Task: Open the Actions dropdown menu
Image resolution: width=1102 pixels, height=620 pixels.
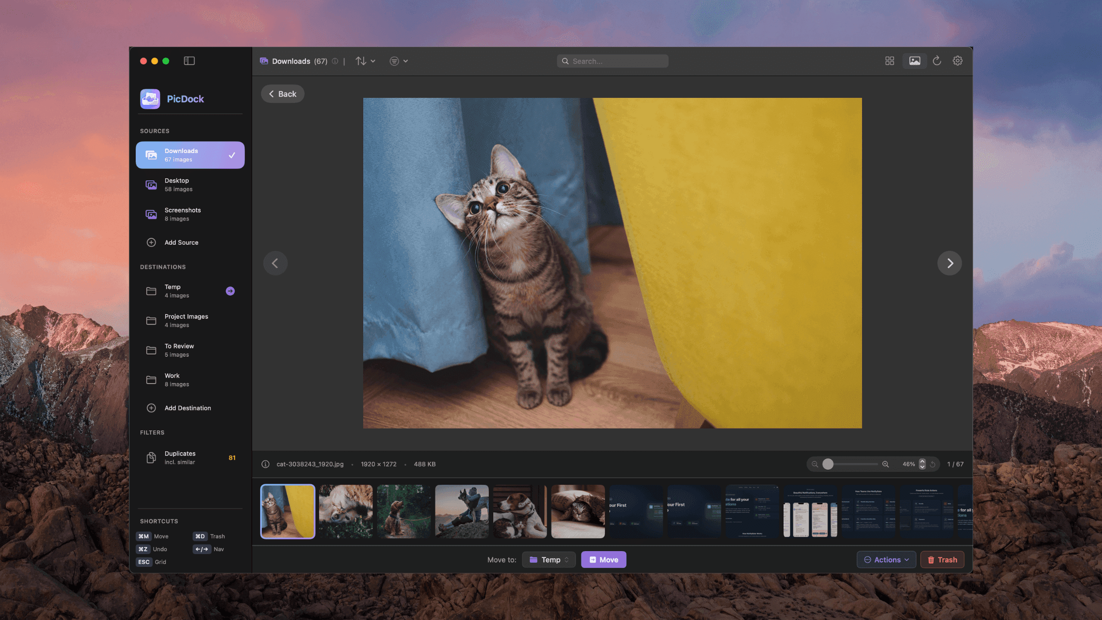Action: point(886,559)
